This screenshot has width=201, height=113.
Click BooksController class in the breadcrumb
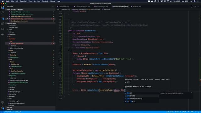(x=95, y=10)
